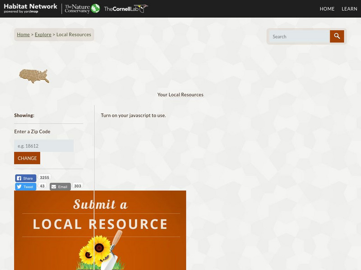Click the zip code input field

pos(44,145)
